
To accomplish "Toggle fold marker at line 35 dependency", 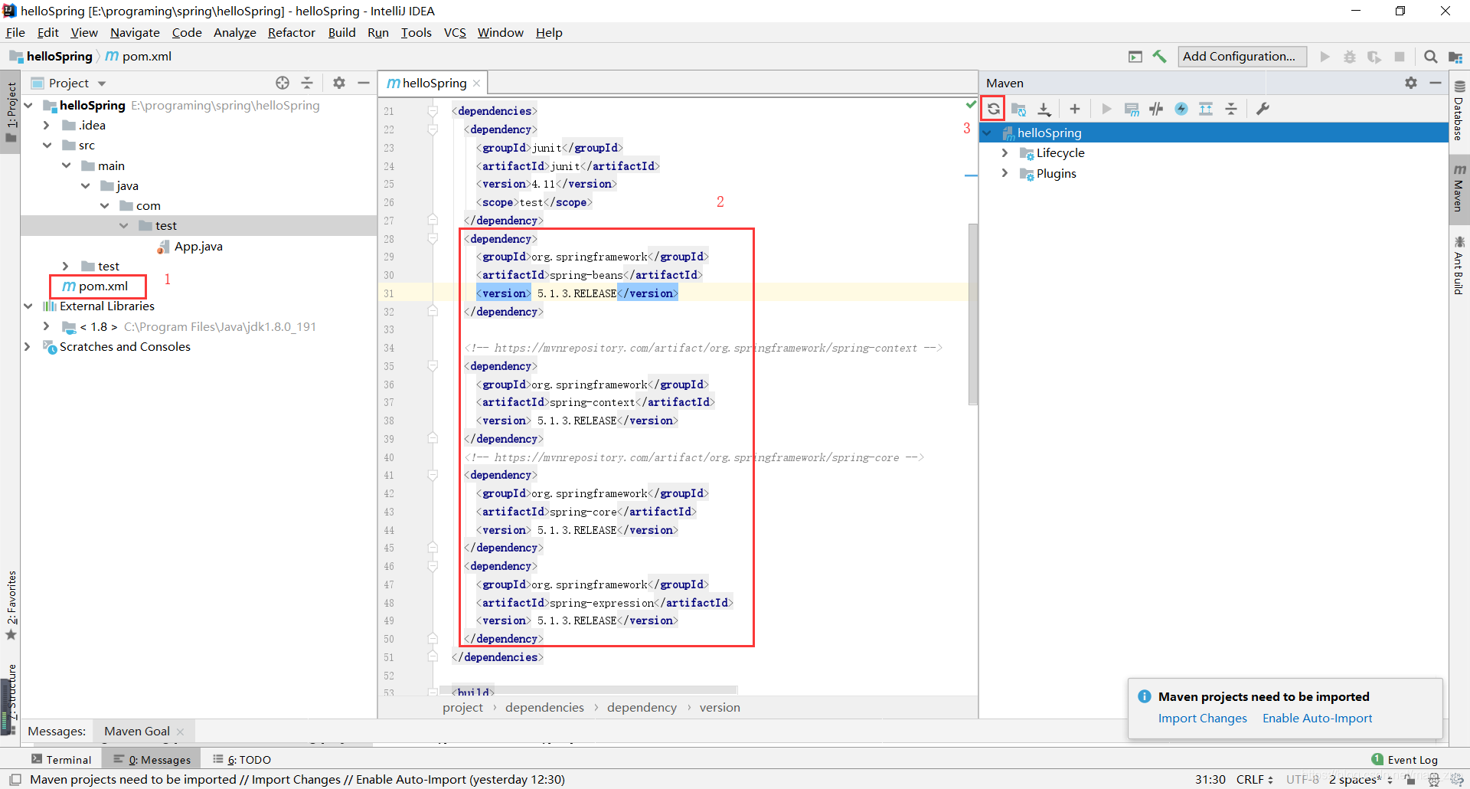I will click(x=433, y=366).
